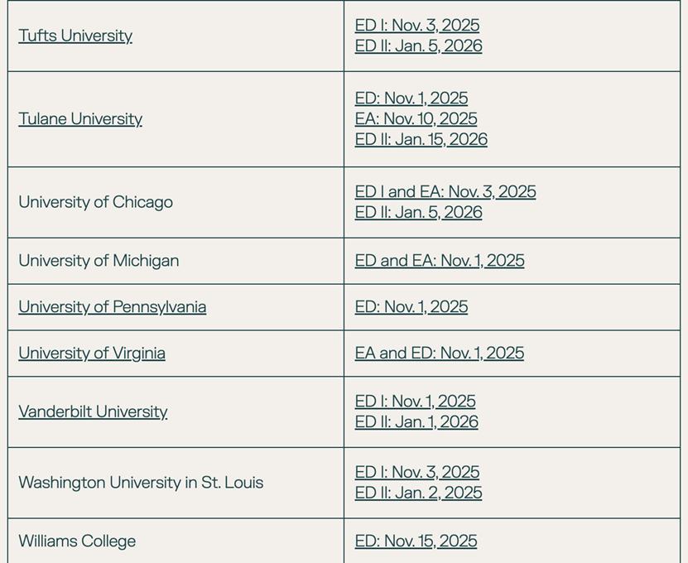
Task: Select Tulane EA: Nov. 10, 2025 link
Action: point(416,119)
